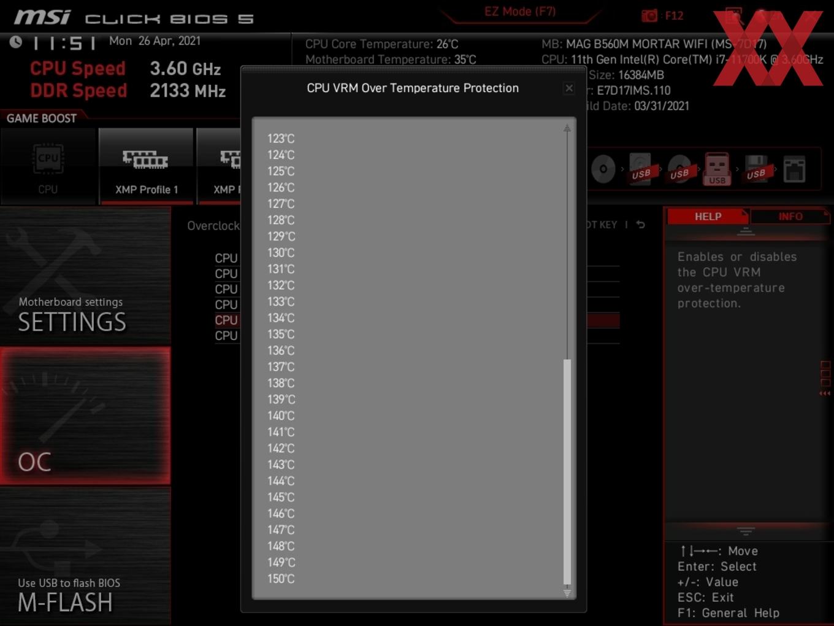834x626 pixels.
Task: Select 124°C in the temperature list
Action: coord(281,155)
